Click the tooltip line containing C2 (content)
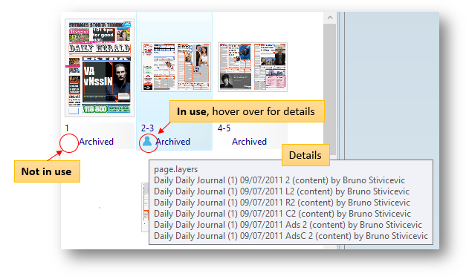466x279 pixels. point(282,214)
